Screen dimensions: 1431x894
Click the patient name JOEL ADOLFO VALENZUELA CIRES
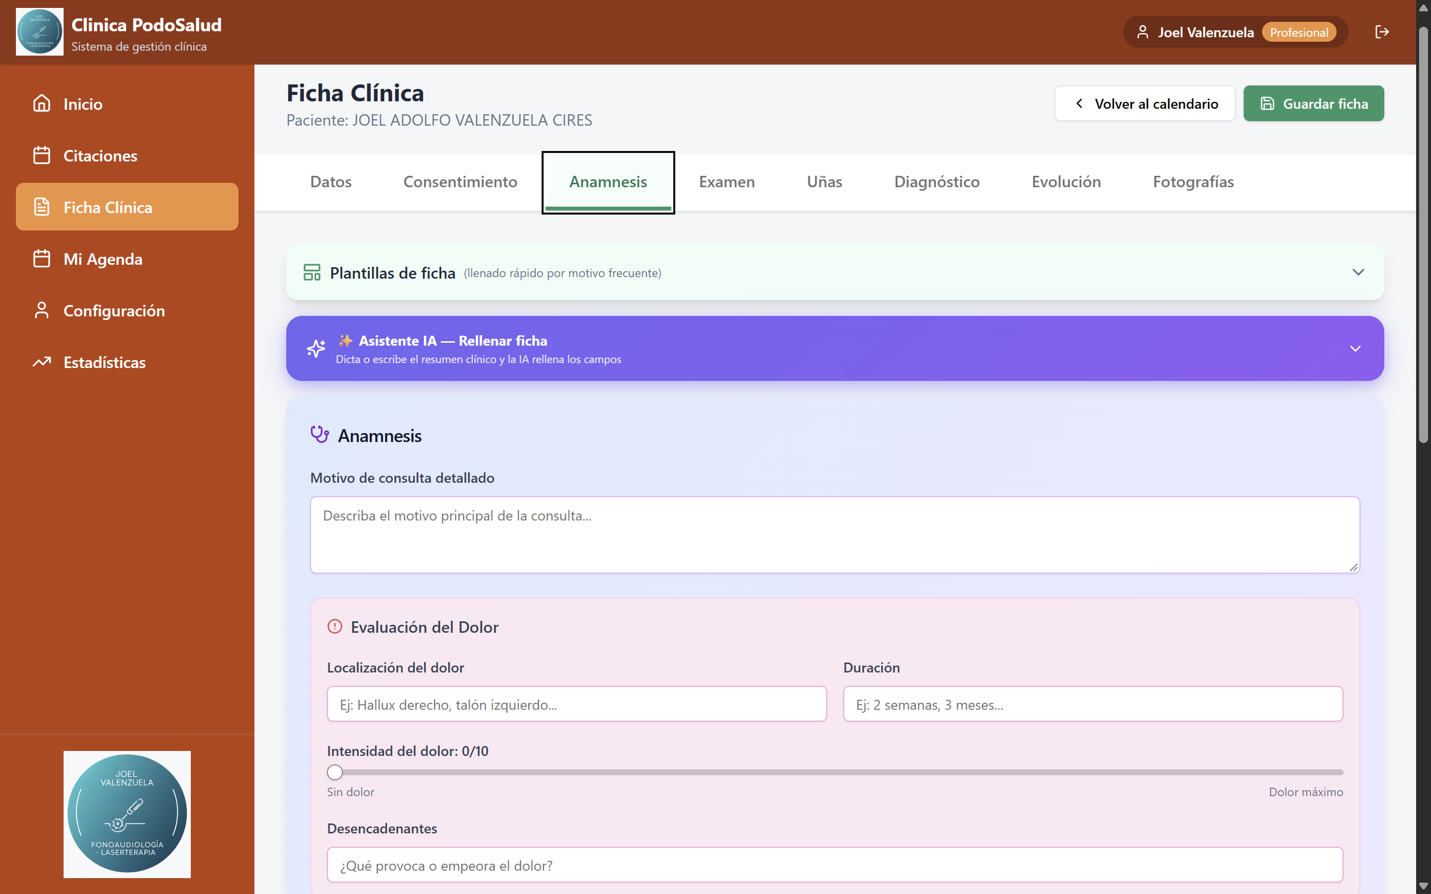pos(472,120)
